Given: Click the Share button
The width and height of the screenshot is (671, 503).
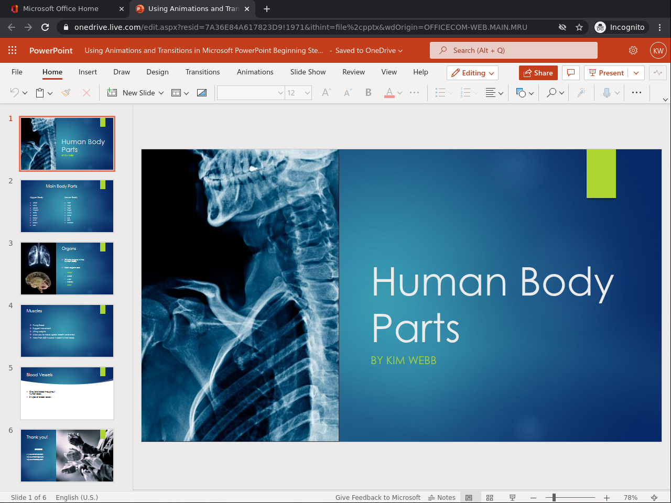Looking at the screenshot, I should point(538,73).
